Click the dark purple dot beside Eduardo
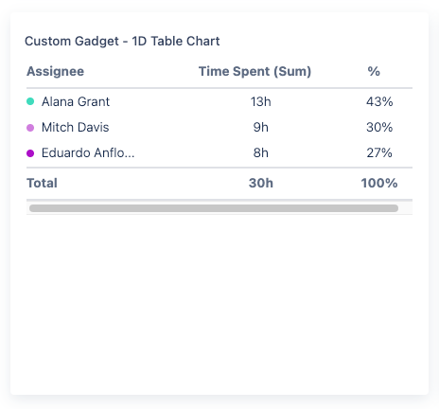The width and height of the screenshot is (439, 409). coord(30,153)
